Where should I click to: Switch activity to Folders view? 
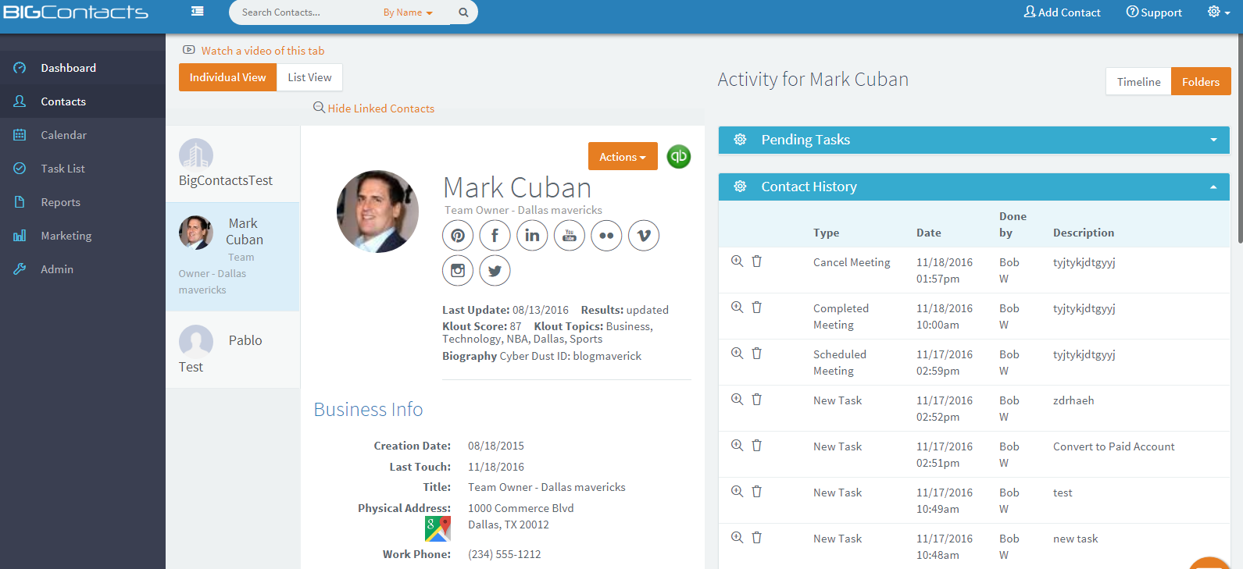click(x=1201, y=81)
